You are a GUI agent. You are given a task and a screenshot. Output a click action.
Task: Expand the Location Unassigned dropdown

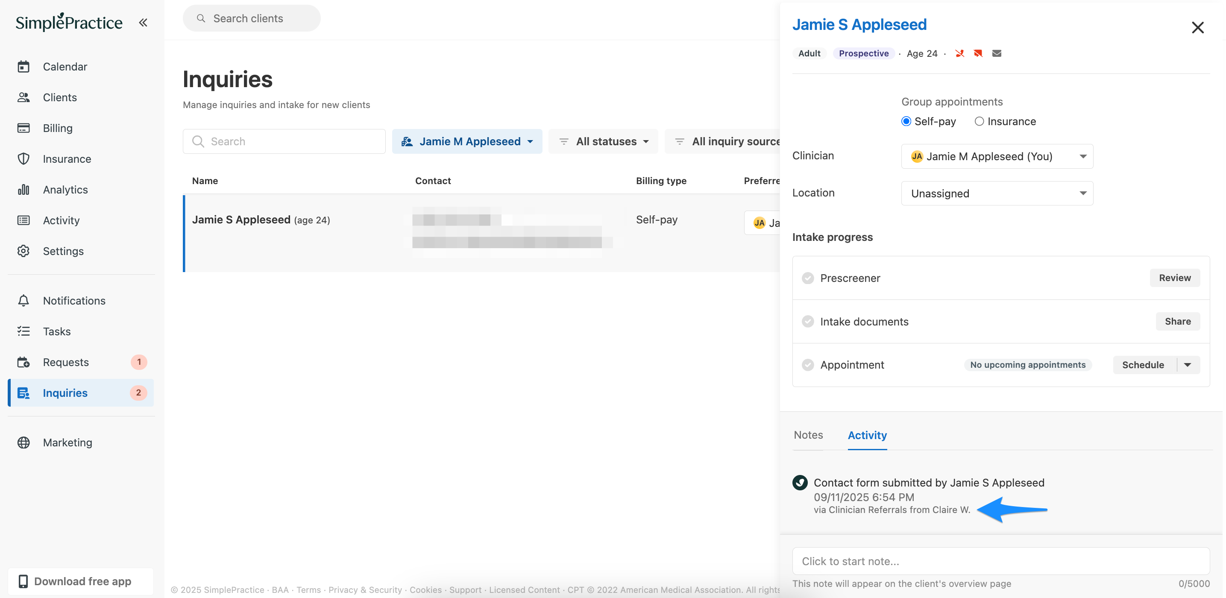click(x=997, y=193)
